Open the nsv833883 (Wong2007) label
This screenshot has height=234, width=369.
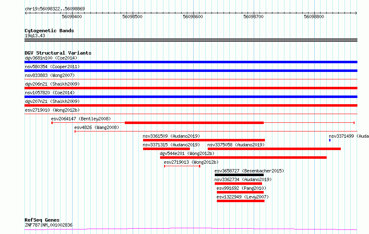coord(50,75)
